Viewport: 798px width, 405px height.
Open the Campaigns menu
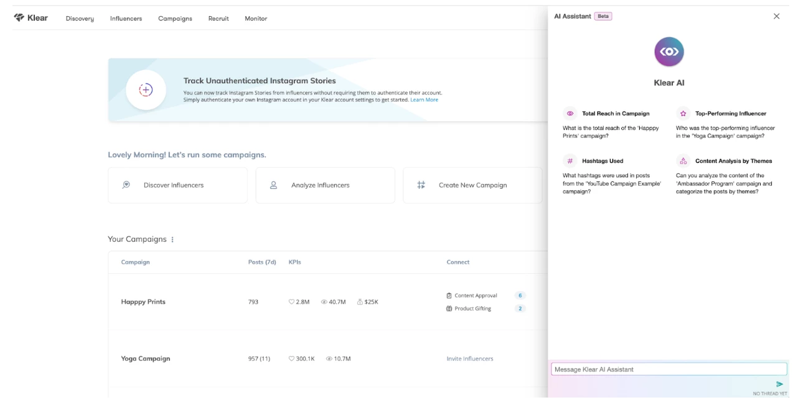point(175,19)
